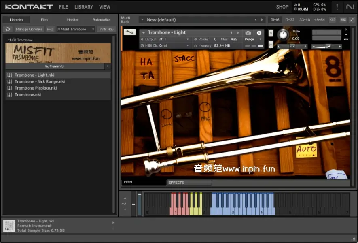Open the instrument info icon

click(259, 33)
